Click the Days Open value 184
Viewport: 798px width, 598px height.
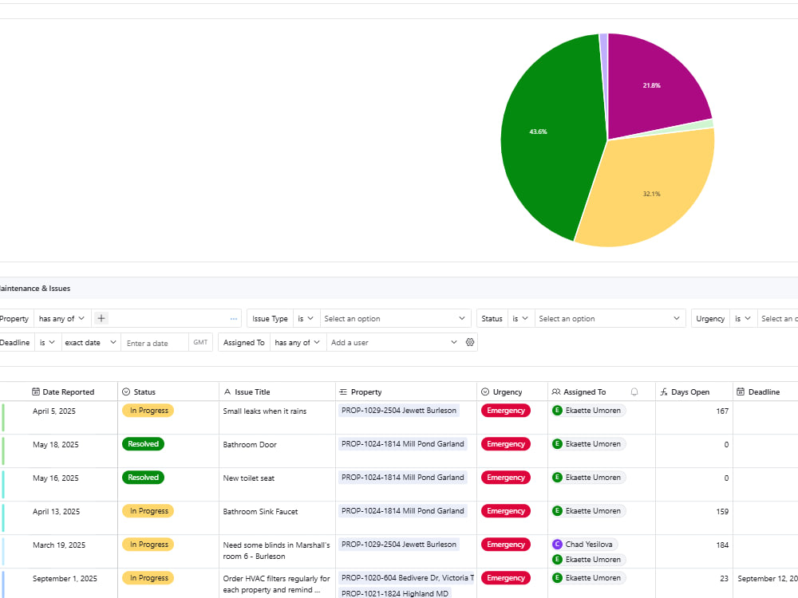coord(722,545)
